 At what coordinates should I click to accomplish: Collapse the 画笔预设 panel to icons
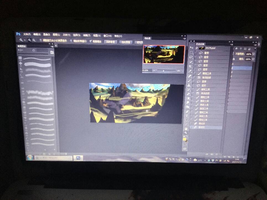coord(49,44)
